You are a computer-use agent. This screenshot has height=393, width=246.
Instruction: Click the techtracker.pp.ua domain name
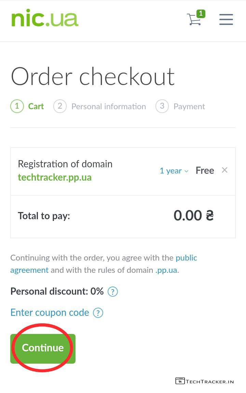tap(55, 178)
